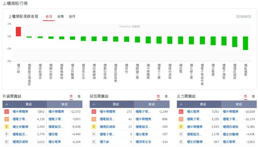Click the 上櫃類股行情 page heading
Viewport: 258px width, 147px height.
click(15, 3)
